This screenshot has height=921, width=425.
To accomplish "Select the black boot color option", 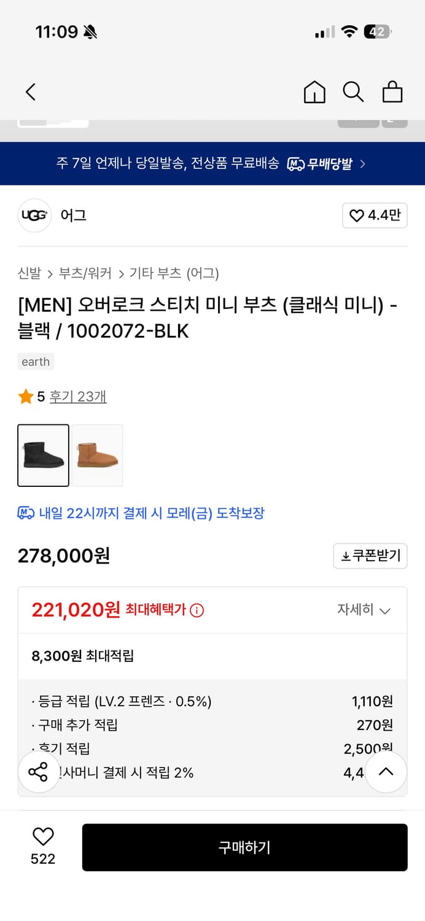I will pos(43,455).
